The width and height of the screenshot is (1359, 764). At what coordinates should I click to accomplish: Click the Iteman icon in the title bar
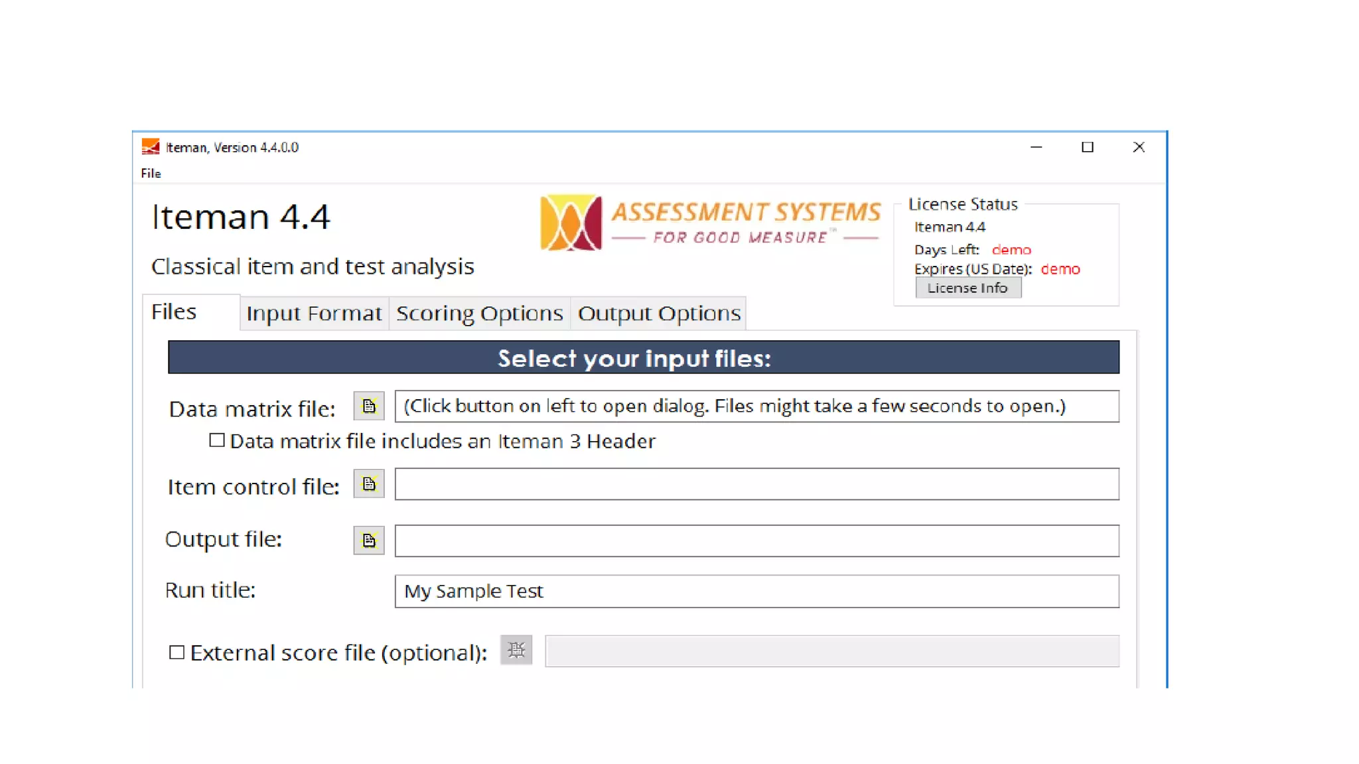151,147
